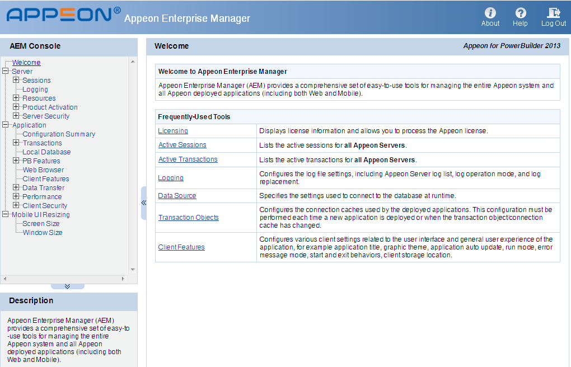Expand the Resources tree node
This screenshot has height=367, width=571.
point(16,98)
